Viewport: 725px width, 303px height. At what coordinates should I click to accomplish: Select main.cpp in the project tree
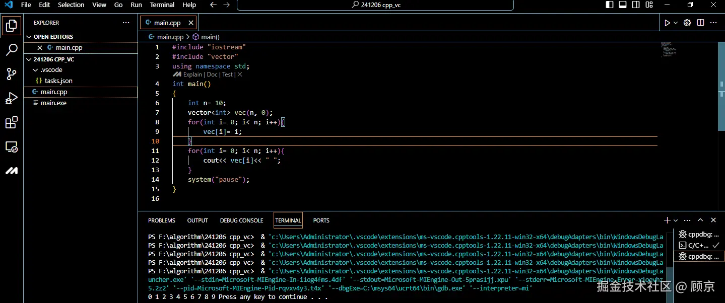point(81,92)
